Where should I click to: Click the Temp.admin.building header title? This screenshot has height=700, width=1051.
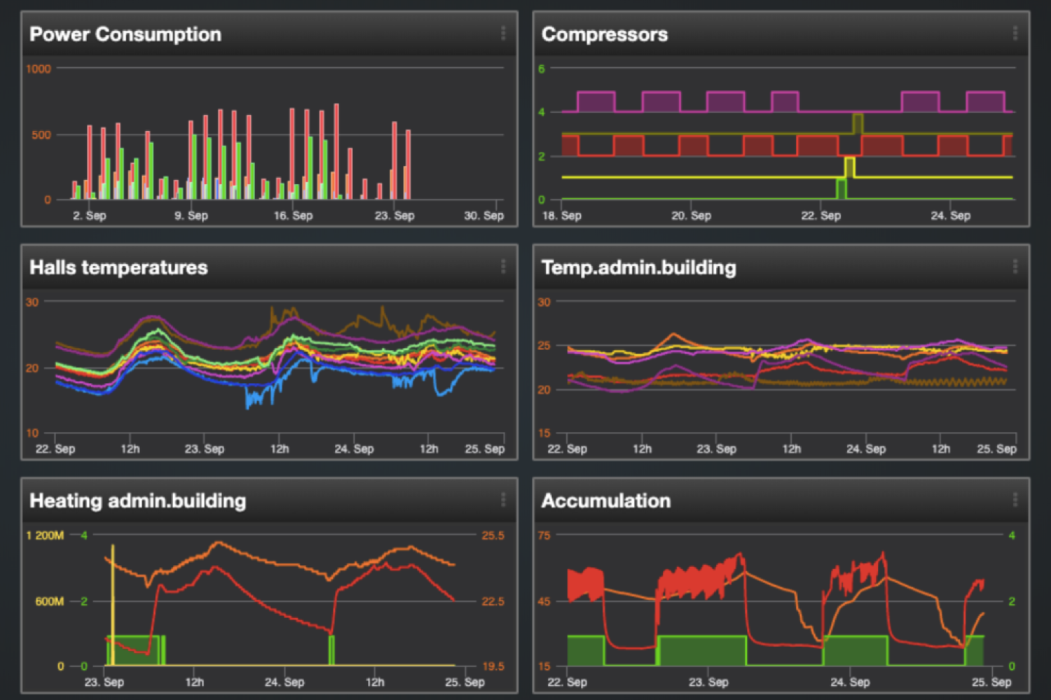click(638, 267)
